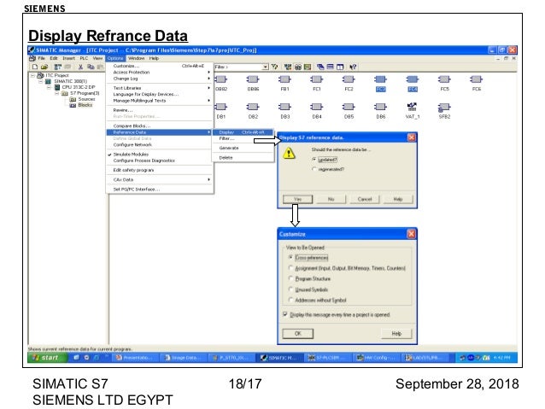Image resolution: width=545 pixels, height=409 pixels.
Task: Choose the Cross-references view radio button
Action: click(290, 258)
